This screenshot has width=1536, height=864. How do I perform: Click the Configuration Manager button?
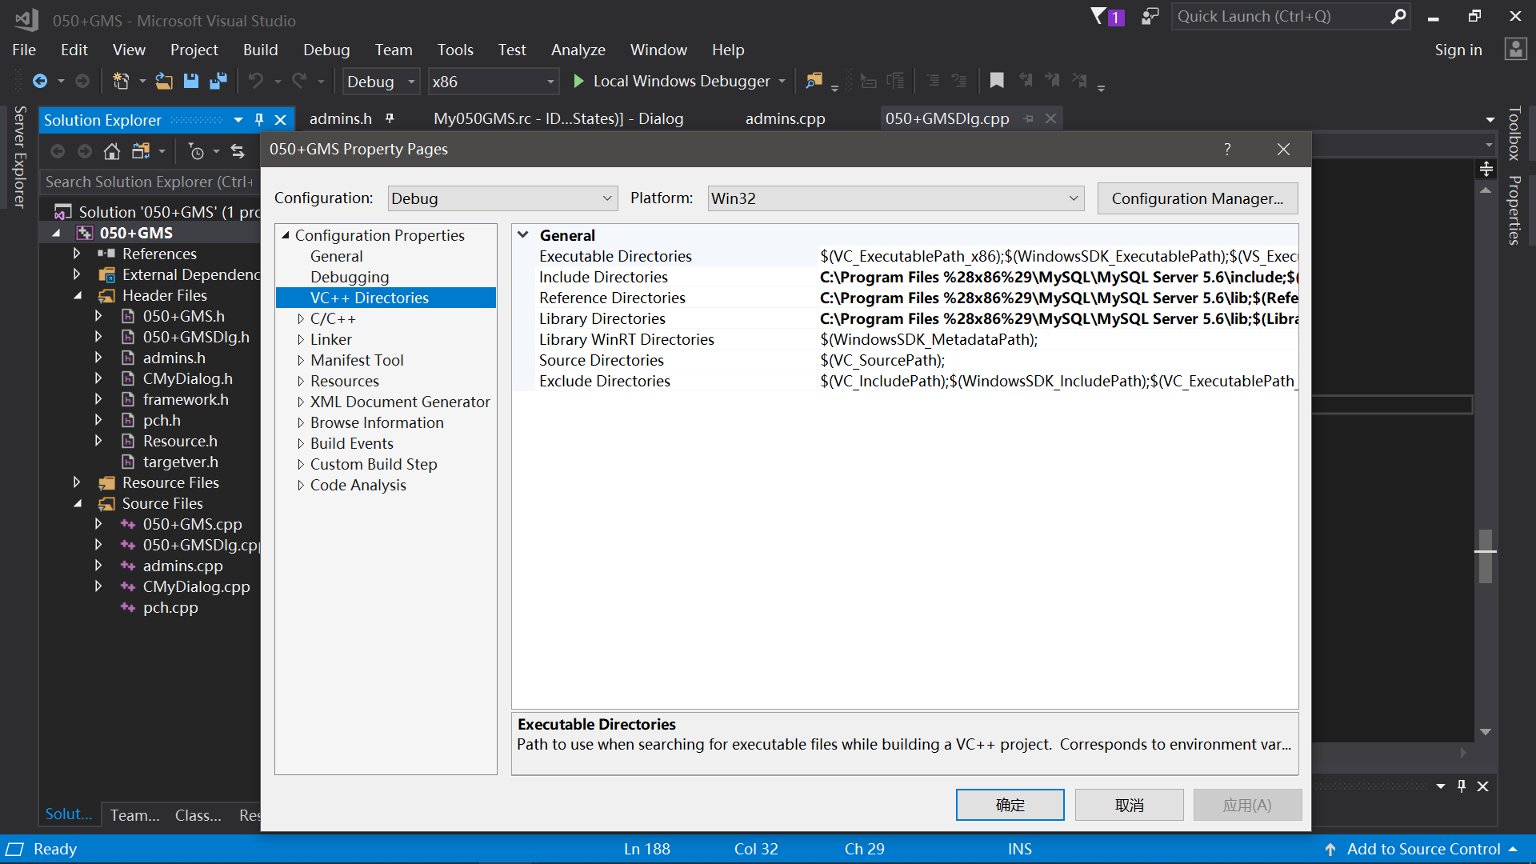[x=1197, y=198]
